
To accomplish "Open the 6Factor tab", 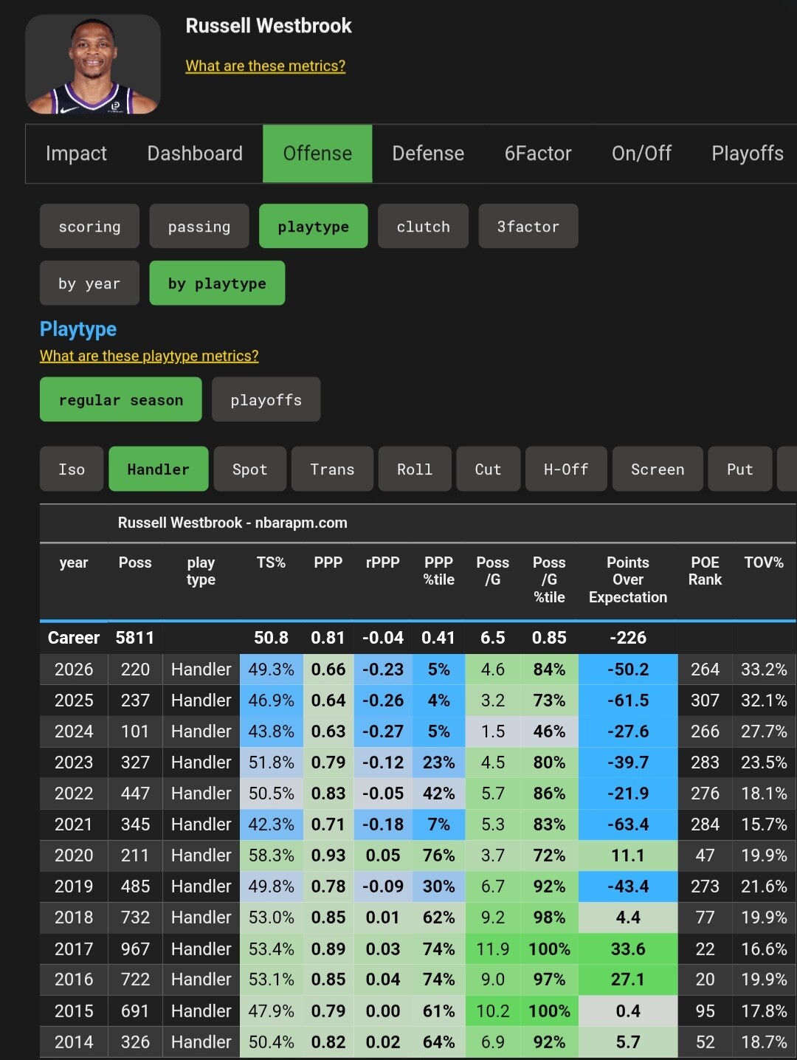I will pos(538,154).
